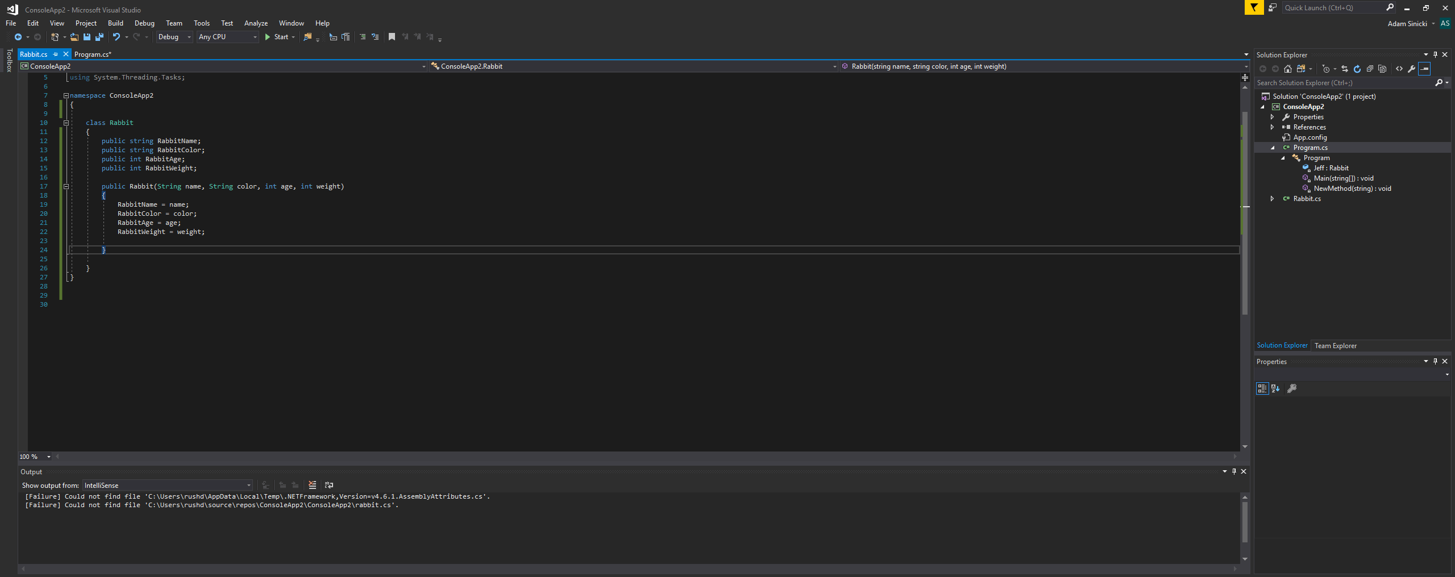This screenshot has height=577, width=1455.
Task: Click the Navigate Backward arrow in the toolbar
Action: coord(18,37)
